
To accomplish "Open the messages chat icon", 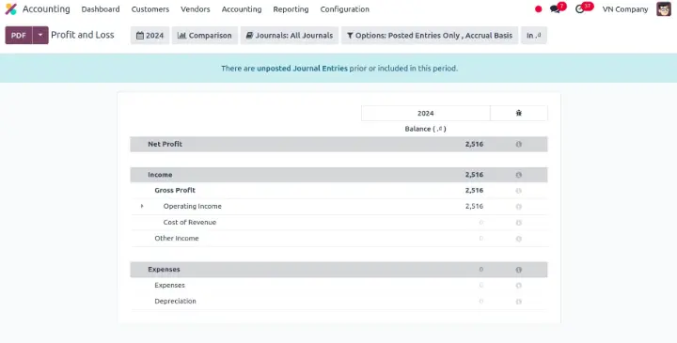I will [555, 9].
